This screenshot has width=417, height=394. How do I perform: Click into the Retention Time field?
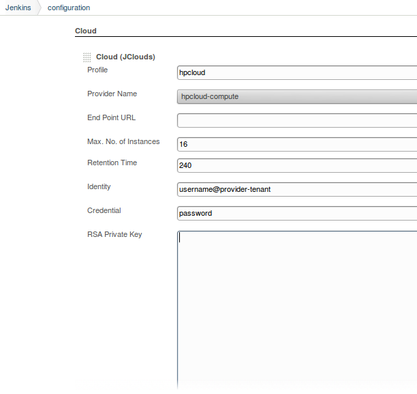(x=296, y=165)
